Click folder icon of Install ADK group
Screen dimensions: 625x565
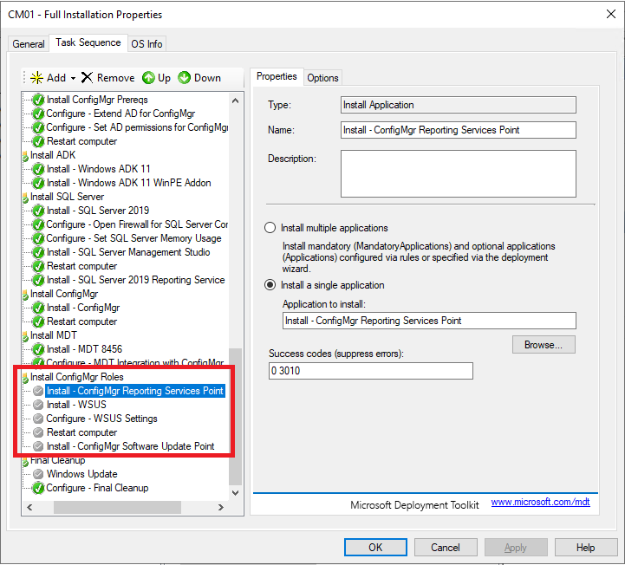pyautogui.click(x=25, y=156)
